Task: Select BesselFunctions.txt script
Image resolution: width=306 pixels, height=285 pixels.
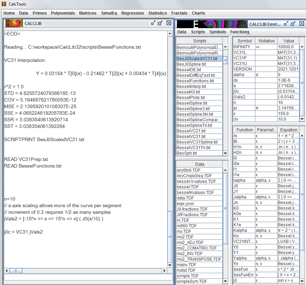Action: click(199, 81)
